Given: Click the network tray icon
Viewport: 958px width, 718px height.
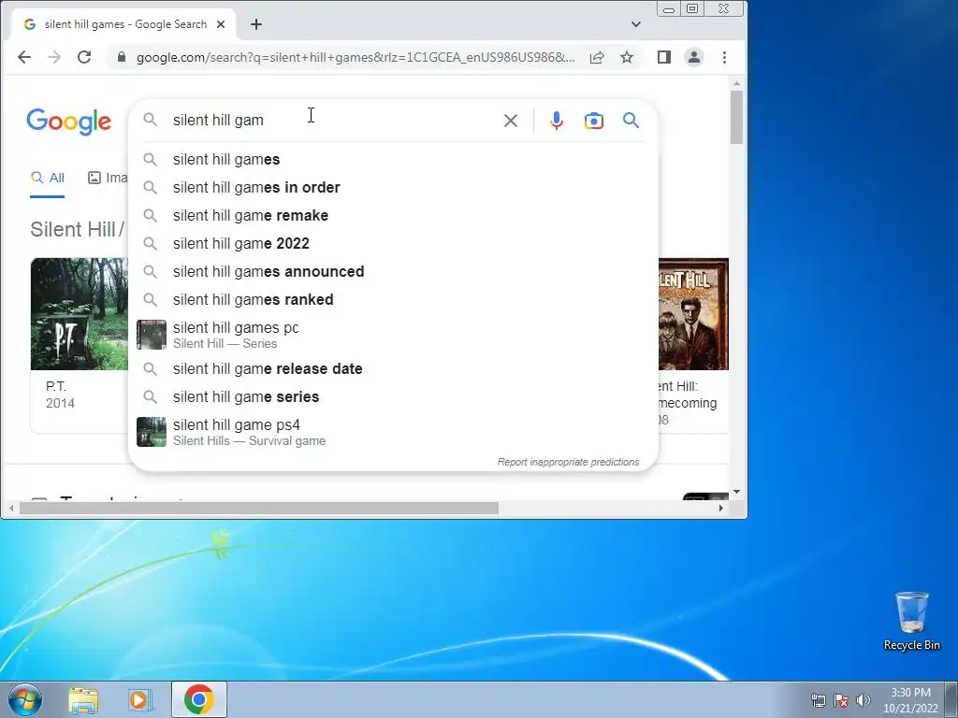Looking at the screenshot, I should (818, 700).
